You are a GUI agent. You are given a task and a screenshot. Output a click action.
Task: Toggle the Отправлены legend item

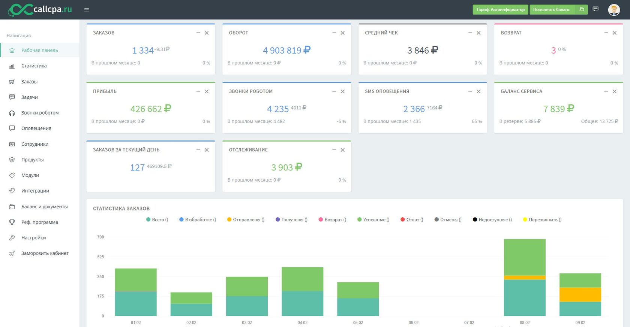coord(246,219)
